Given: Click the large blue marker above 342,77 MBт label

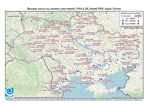Looking at the screenshot, I should pyautogui.click(x=101, y=79).
